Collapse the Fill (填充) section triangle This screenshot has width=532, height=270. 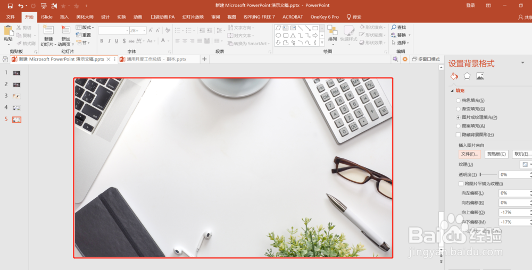point(452,91)
